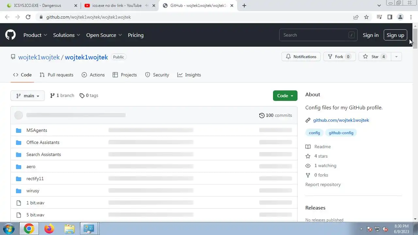The image size is (418, 235).
Task: Close the ICSYS.ICO.EXE tab
Action: 76,6
